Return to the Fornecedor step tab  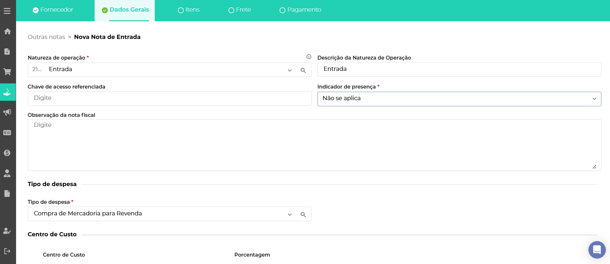tap(53, 10)
